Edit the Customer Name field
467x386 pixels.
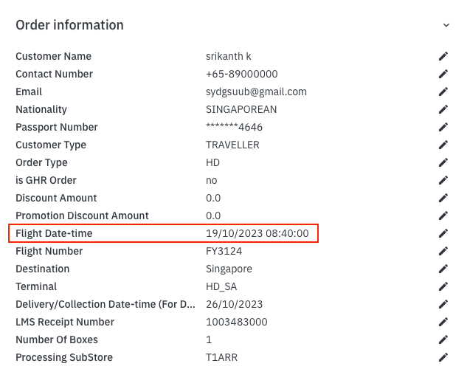(443, 56)
